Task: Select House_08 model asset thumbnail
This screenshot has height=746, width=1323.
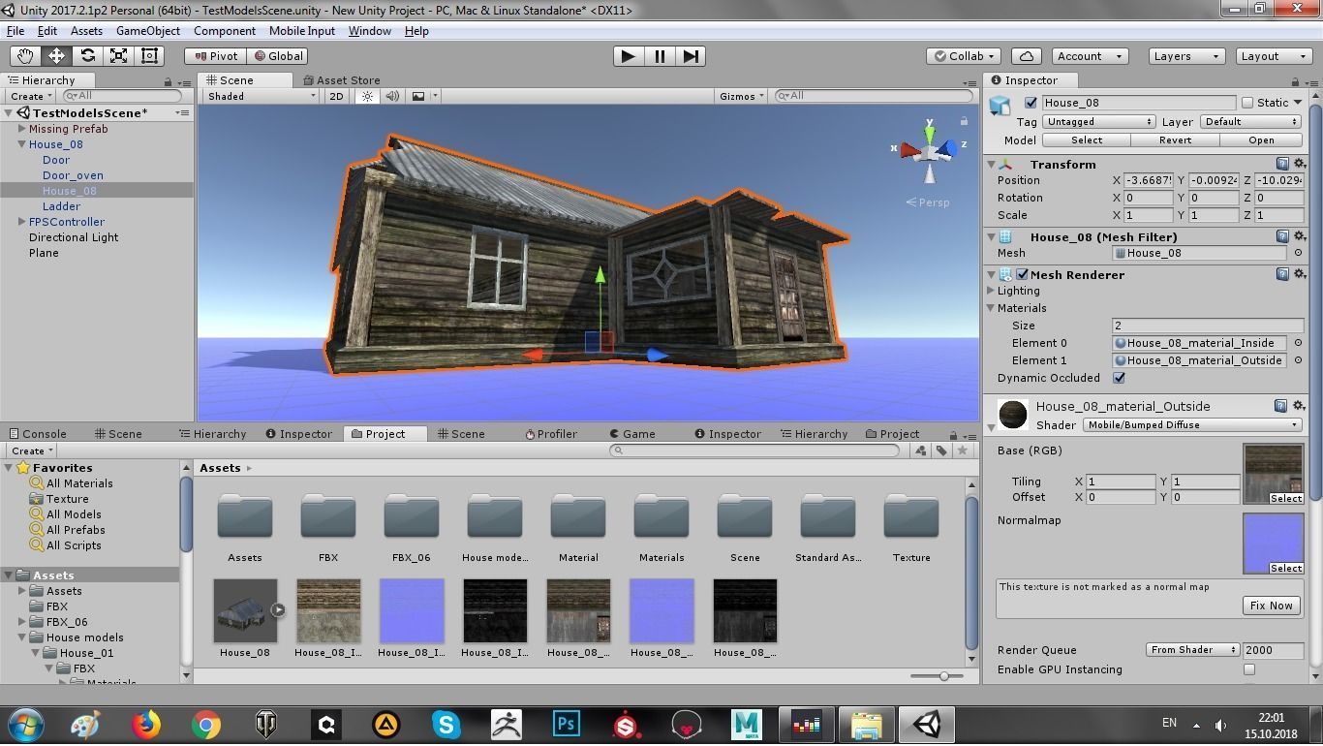Action: point(245,611)
